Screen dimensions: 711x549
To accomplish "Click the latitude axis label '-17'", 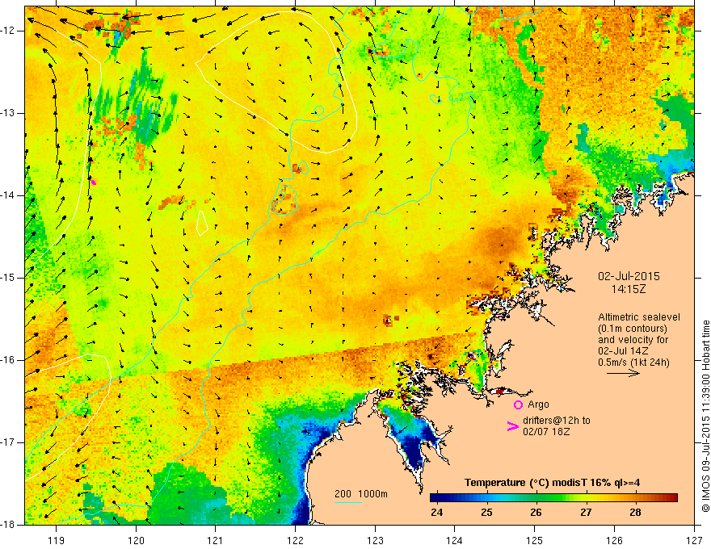I will point(9,442).
